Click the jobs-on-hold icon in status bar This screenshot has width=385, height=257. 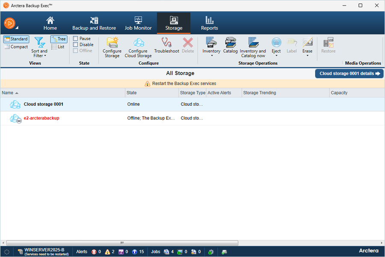194,252
